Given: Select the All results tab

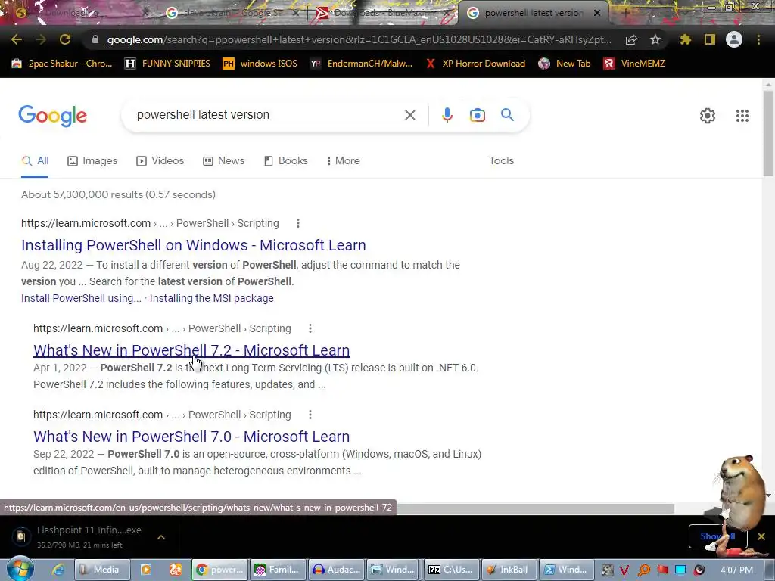Looking at the screenshot, I should tap(35, 160).
